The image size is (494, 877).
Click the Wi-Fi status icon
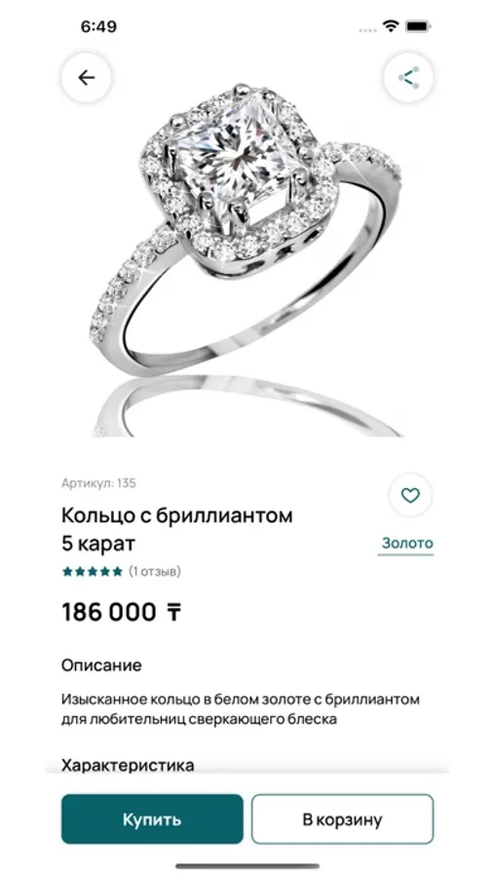[x=391, y=26]
